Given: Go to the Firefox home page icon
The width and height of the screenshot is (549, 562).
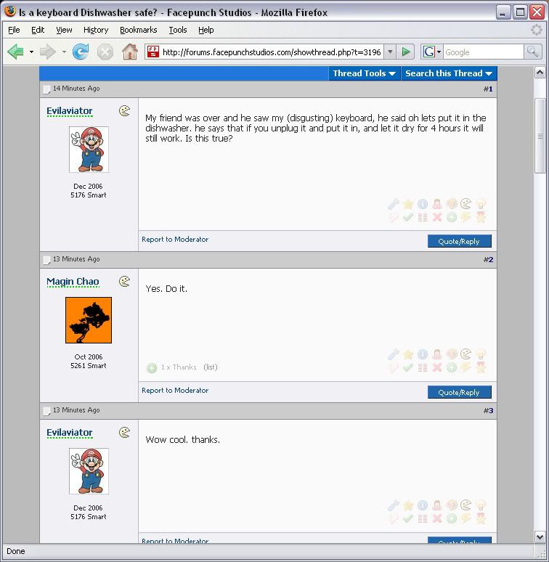Looking at the screenshot, I should (130, 52).
